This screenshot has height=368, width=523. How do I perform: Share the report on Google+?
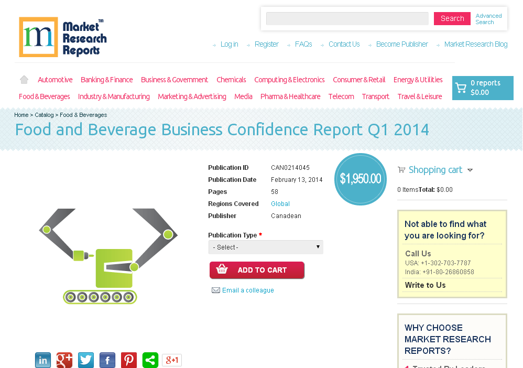pos(64,360)
